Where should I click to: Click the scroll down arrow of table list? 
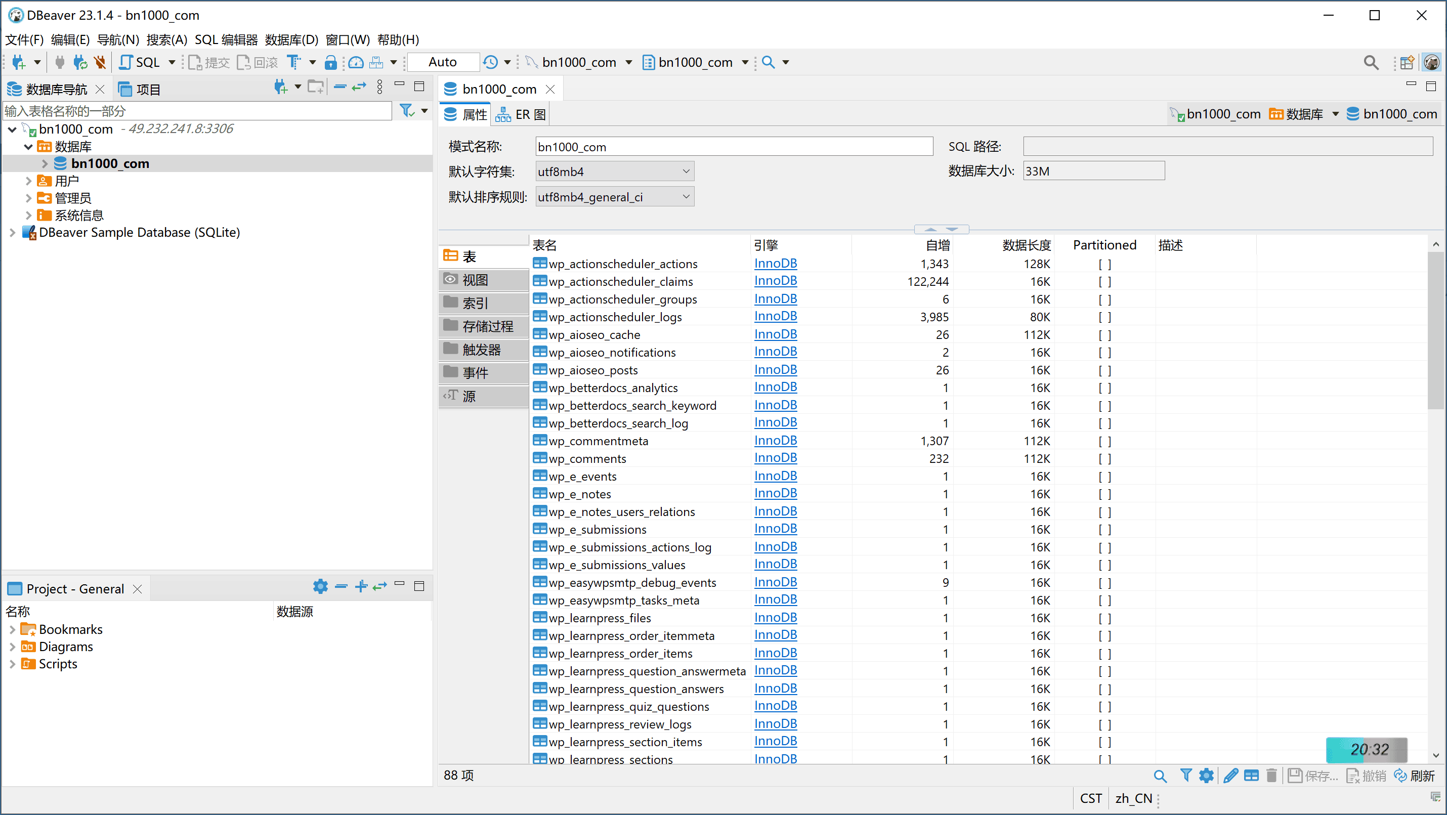pos(1435,756)
